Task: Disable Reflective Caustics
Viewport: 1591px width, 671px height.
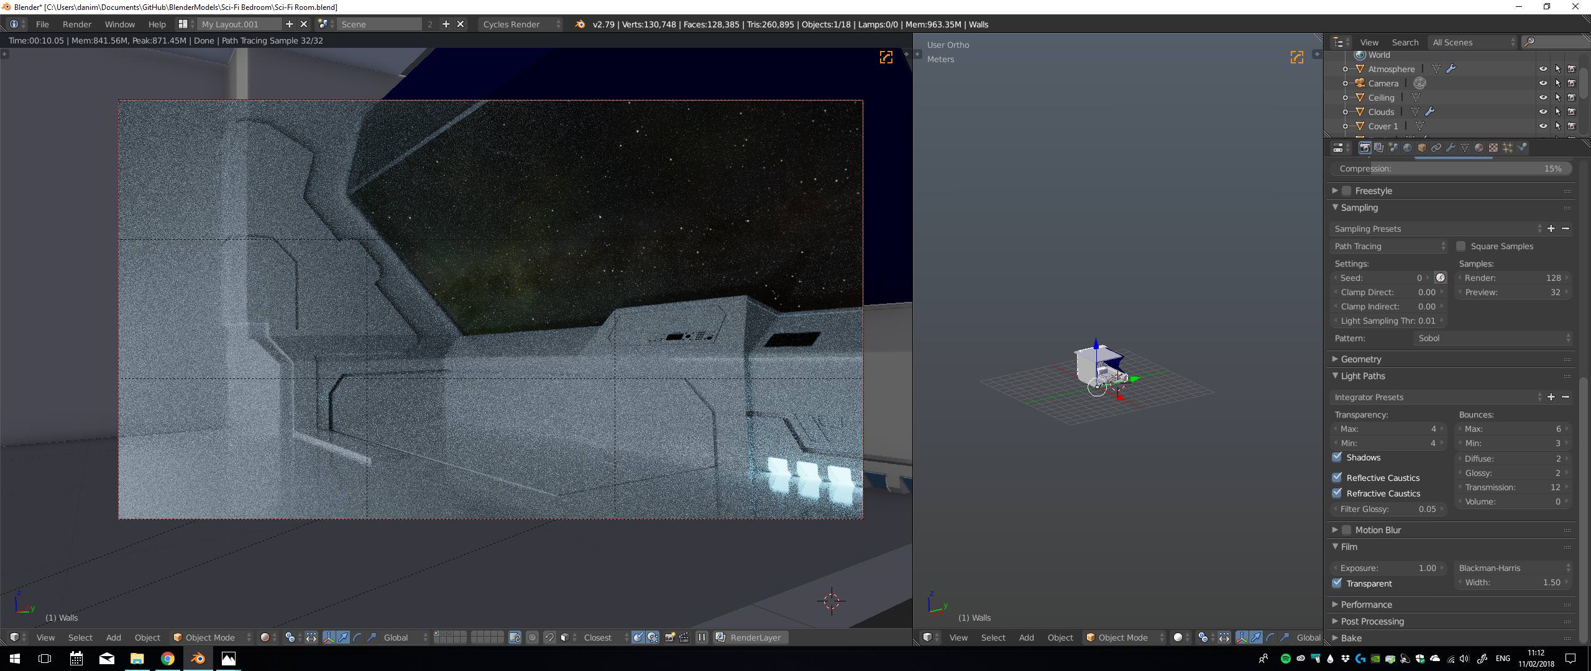Action: pos(1337,478)
